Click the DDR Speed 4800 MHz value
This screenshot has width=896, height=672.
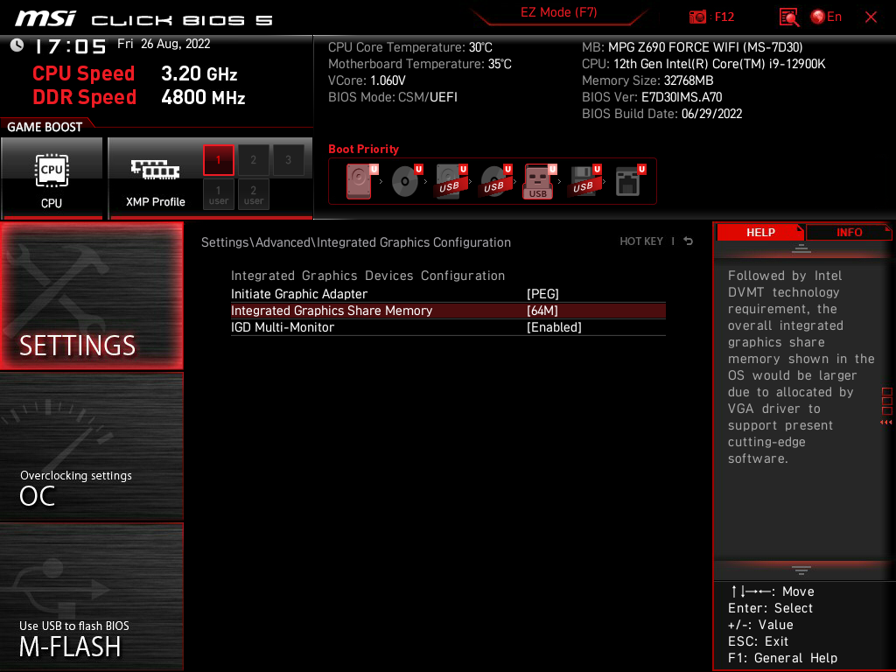tap(203, 97)
